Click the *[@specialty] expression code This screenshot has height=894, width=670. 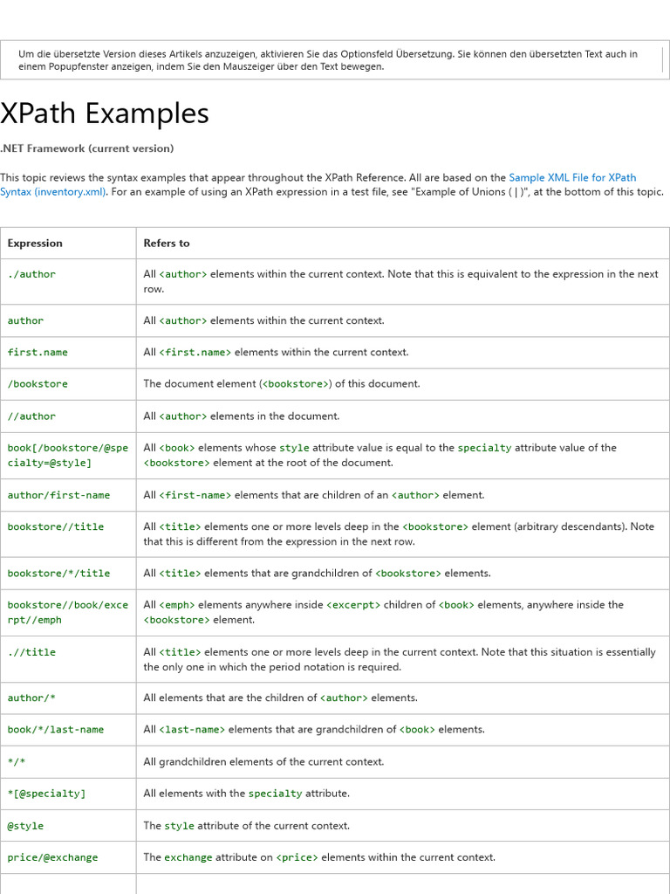(x=46, y=794)
